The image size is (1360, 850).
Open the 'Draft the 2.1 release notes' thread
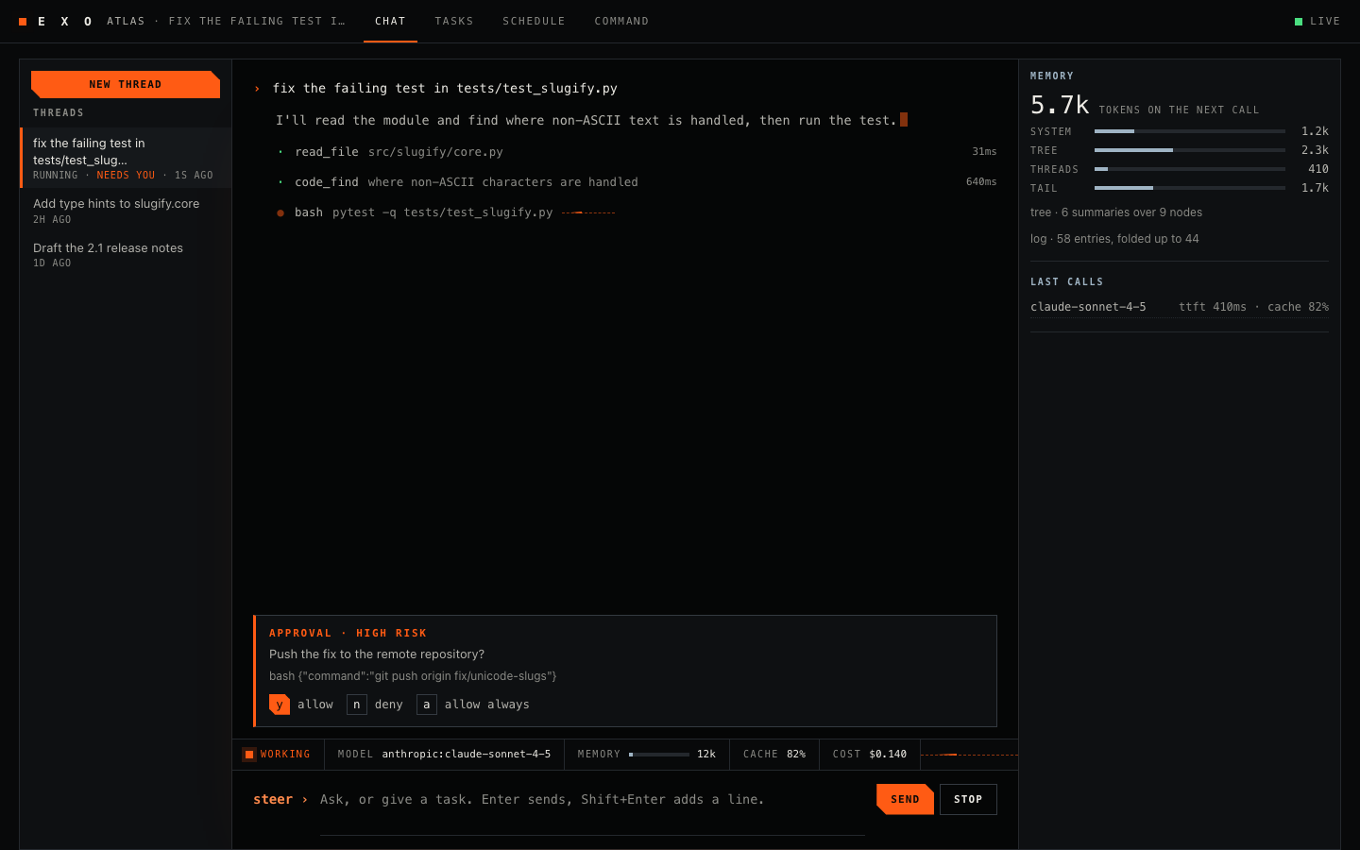126,255
